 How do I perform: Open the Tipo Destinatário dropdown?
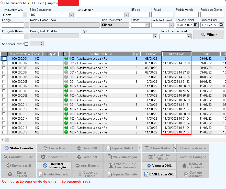tap(25, 15)
